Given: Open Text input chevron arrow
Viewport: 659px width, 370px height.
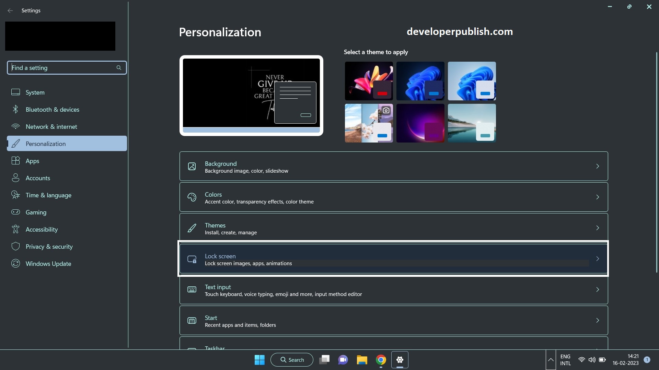Looking at the screenshot, I should point(598,290).
